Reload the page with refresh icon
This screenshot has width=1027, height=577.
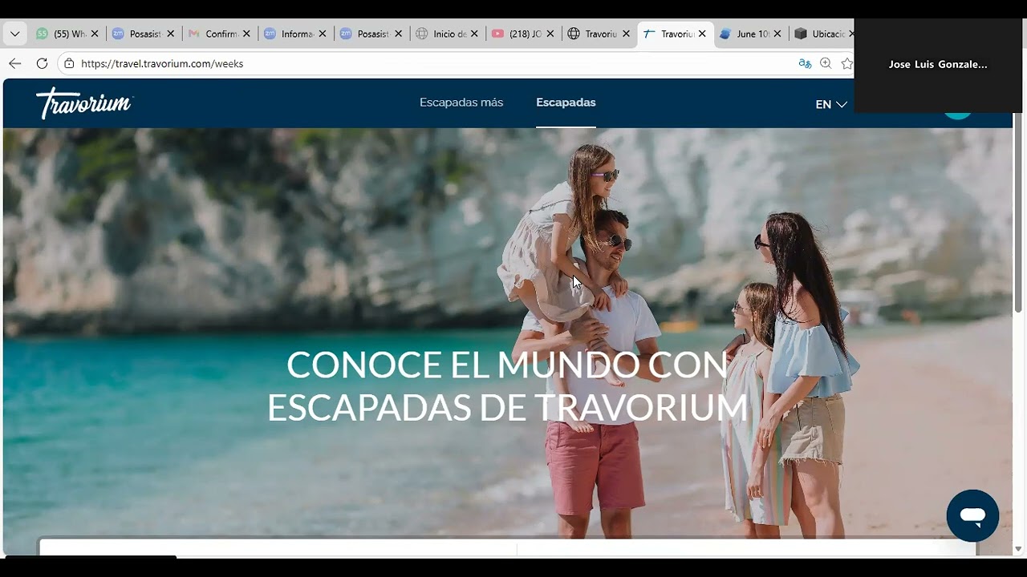[x=43, y=63]
